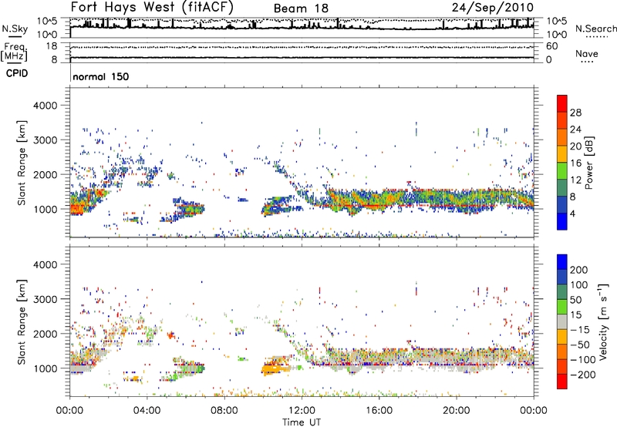
Task: Click the '04:00' time axis tick label
Action: 147,411
